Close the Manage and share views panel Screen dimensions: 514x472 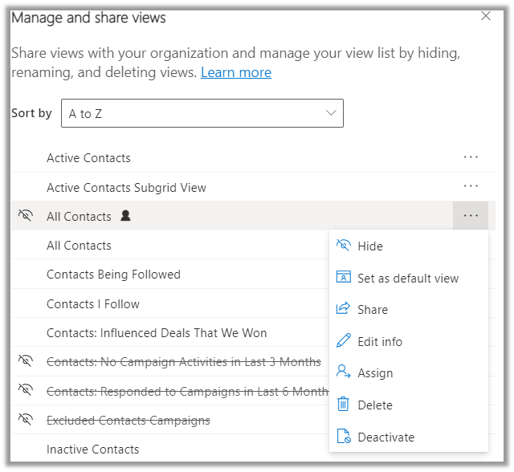click(x=485, y=16)
